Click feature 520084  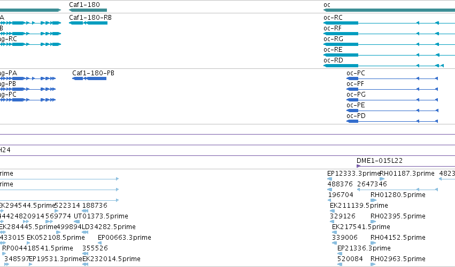tap(350, 259)
